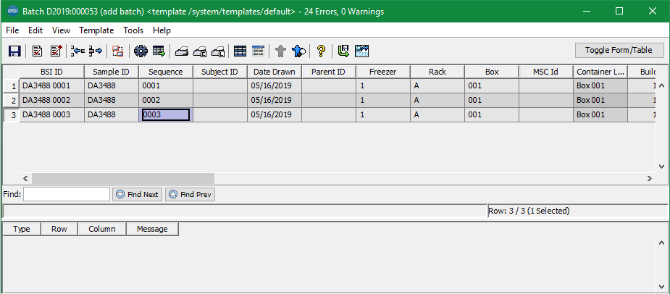Click the BSI ID mapping icon
670x294 pixels.
click(361, 51)
